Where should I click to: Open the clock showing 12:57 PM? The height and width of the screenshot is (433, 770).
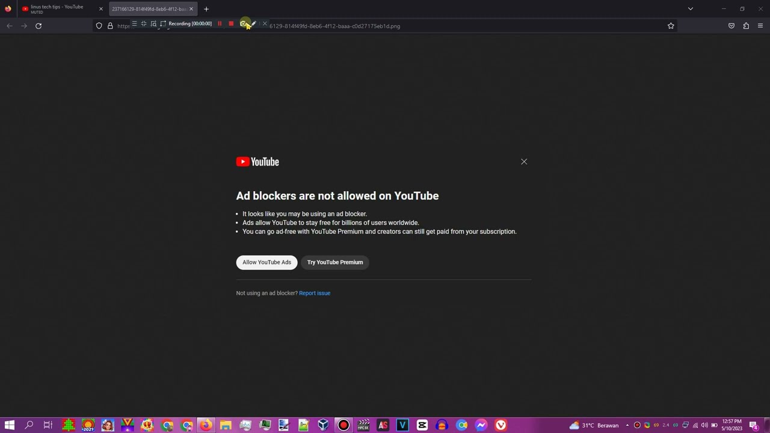[x=732, y=425]
